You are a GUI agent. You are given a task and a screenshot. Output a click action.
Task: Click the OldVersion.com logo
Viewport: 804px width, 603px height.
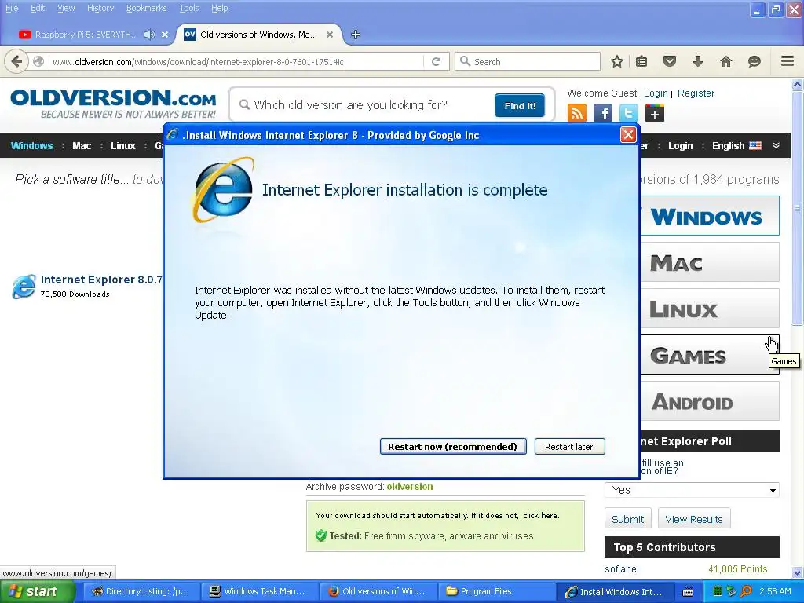coord(113,103)
